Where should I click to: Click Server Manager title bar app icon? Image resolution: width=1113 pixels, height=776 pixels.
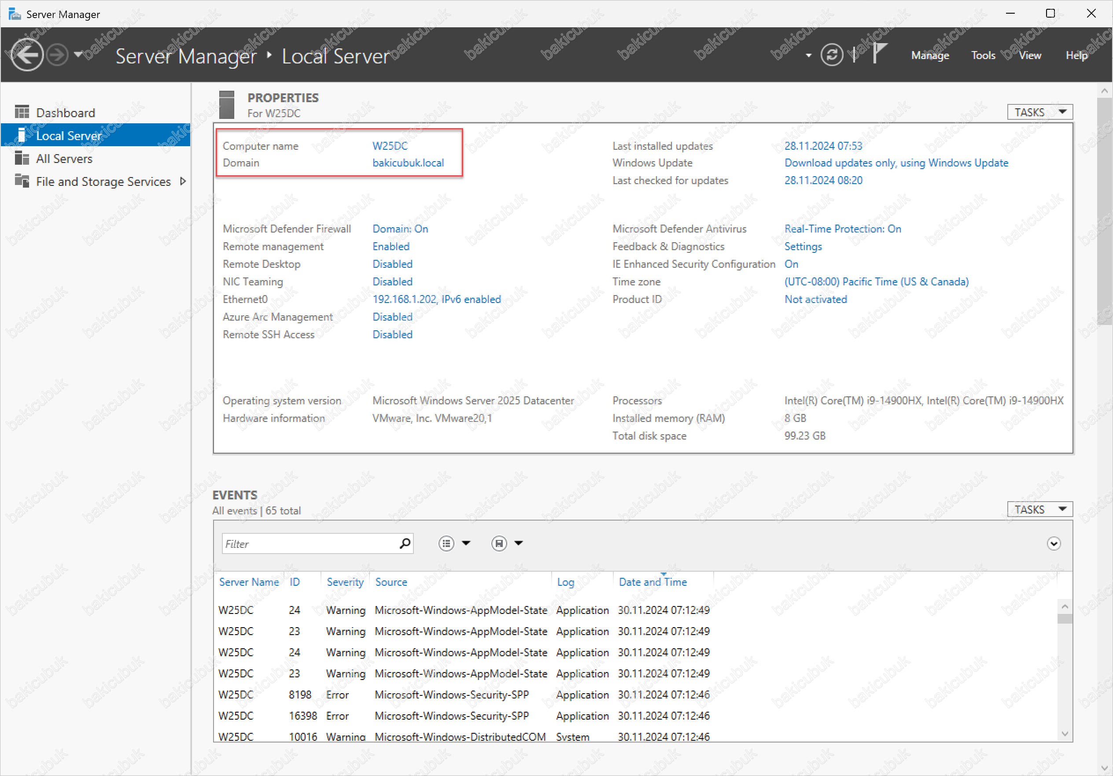tap(15, 14)
